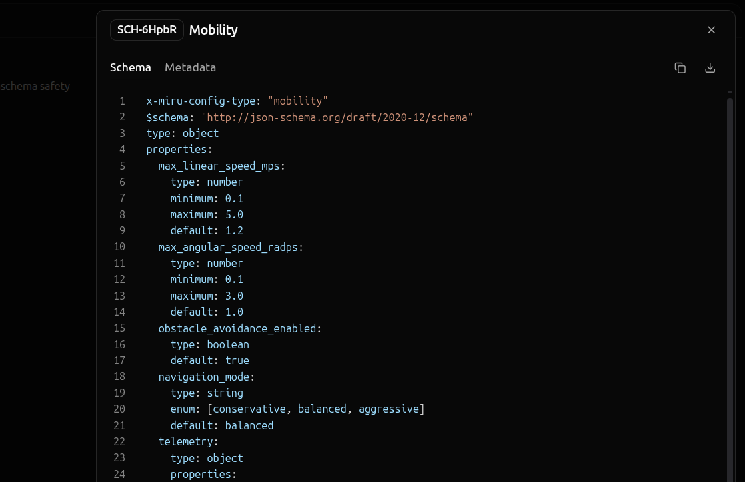The height and width of the screenshot is (482, 745).
Task: Click the "default: balanced" line
Action: 221,425
